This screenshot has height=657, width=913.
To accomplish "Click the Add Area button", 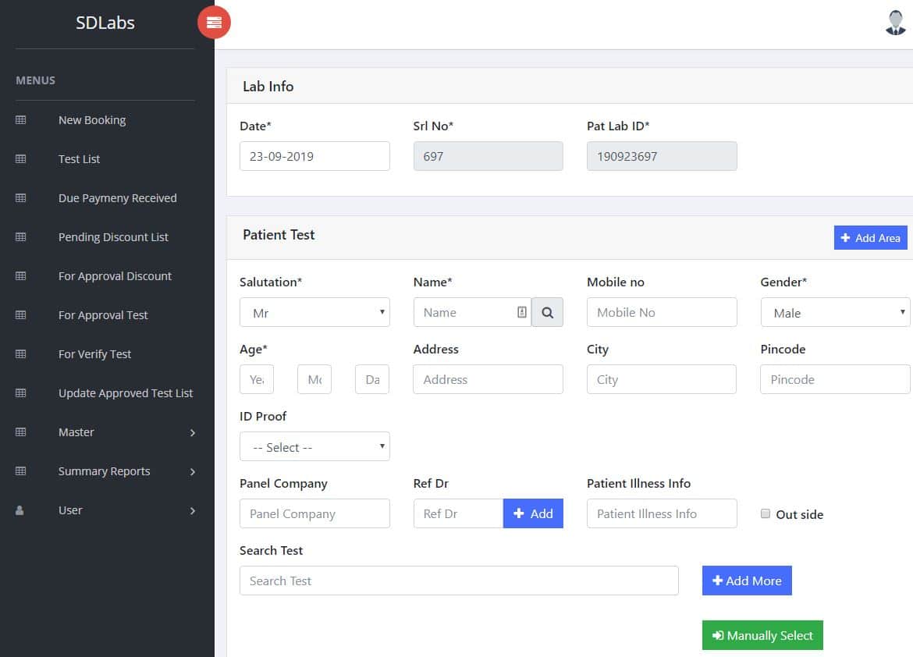I will 870,238.
